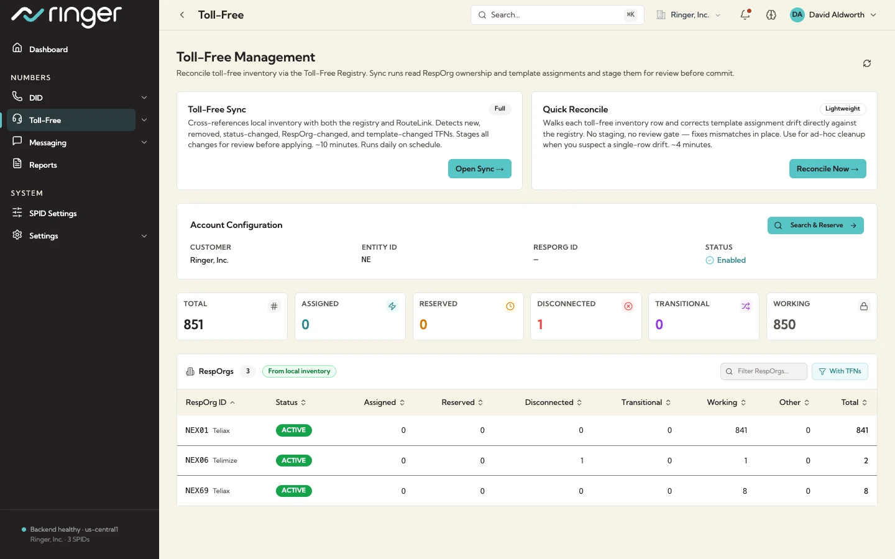Open the Ringer, Inc. organization dropdown
Viewport: 895px width, 559px height.
pyautogui.click(x=689, y=15)
